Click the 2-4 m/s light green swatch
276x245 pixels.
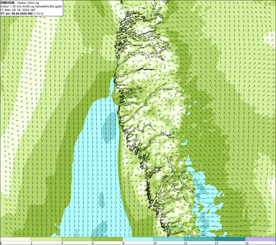[46, 239]
